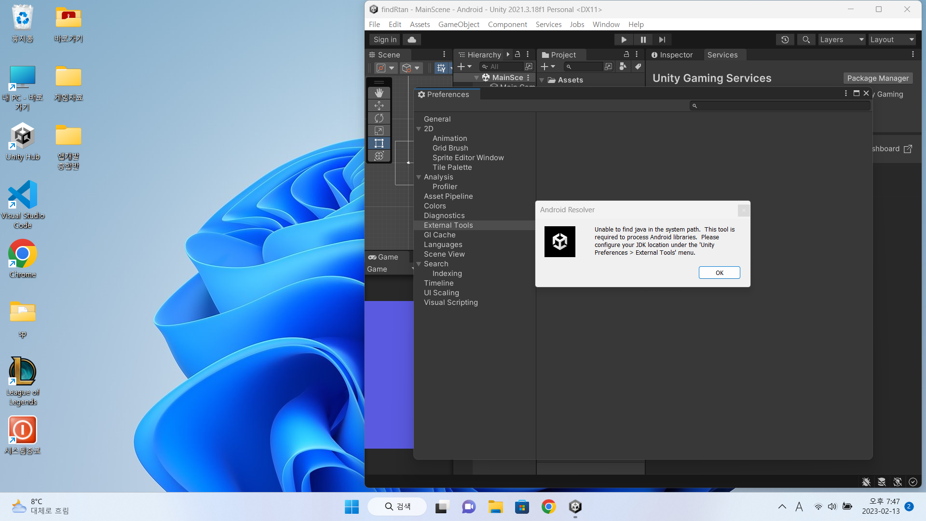Image resolution: width=926 pixels, height=521 pixels.
Task: Click Search by Type icon in Project
Action: 623,67
